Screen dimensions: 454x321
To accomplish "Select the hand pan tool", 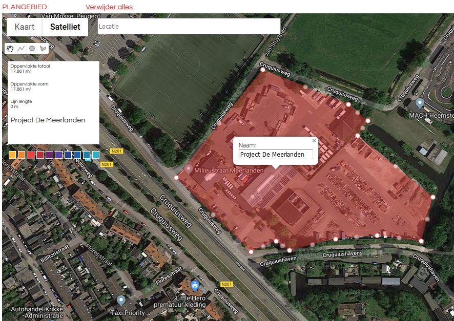I will click(x=10, y=49).
